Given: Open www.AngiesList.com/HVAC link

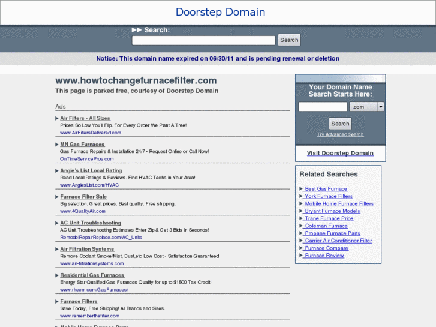Looking at the screenshot, I should tap(89, 185).
